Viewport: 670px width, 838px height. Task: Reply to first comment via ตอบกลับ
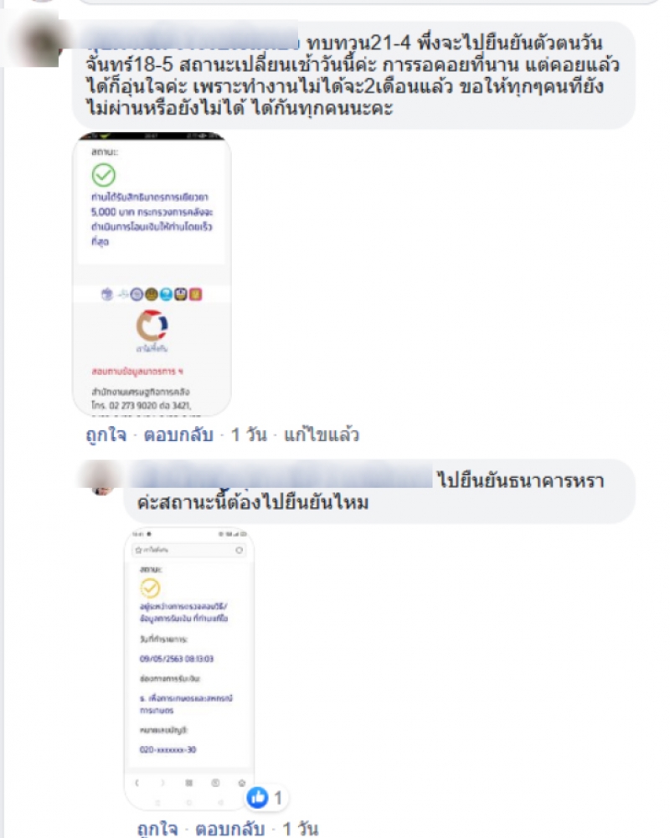point(178,435)
